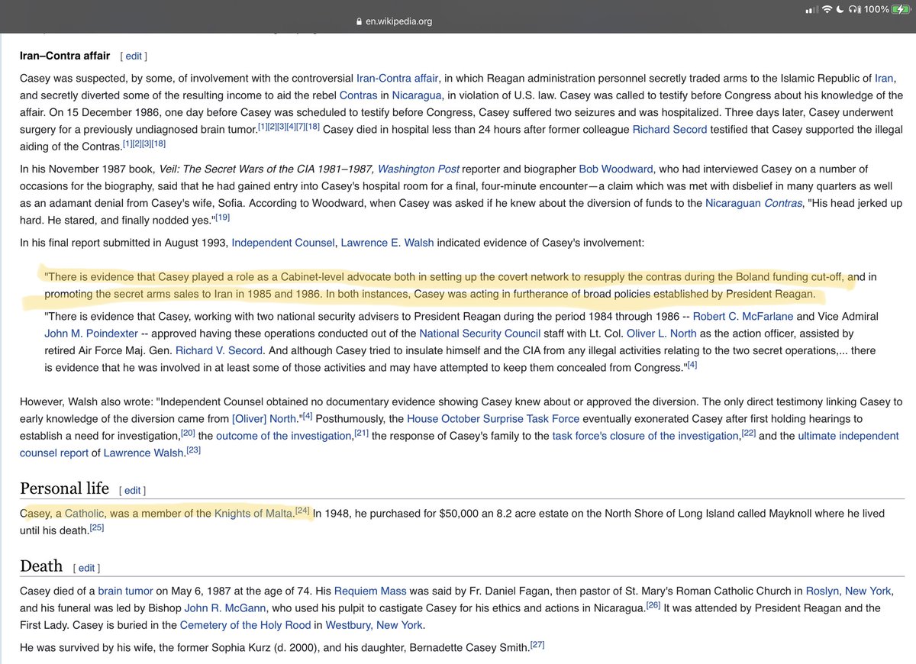
Task: Open Cemetery of the Holy Rood link
Action: [x=246, y=624]
